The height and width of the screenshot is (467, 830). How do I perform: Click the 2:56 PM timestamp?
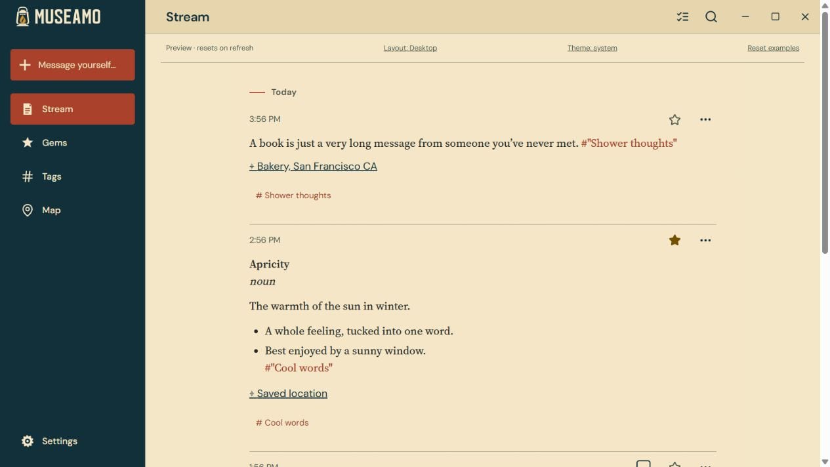pyautogui.click(x=264, y=240)
